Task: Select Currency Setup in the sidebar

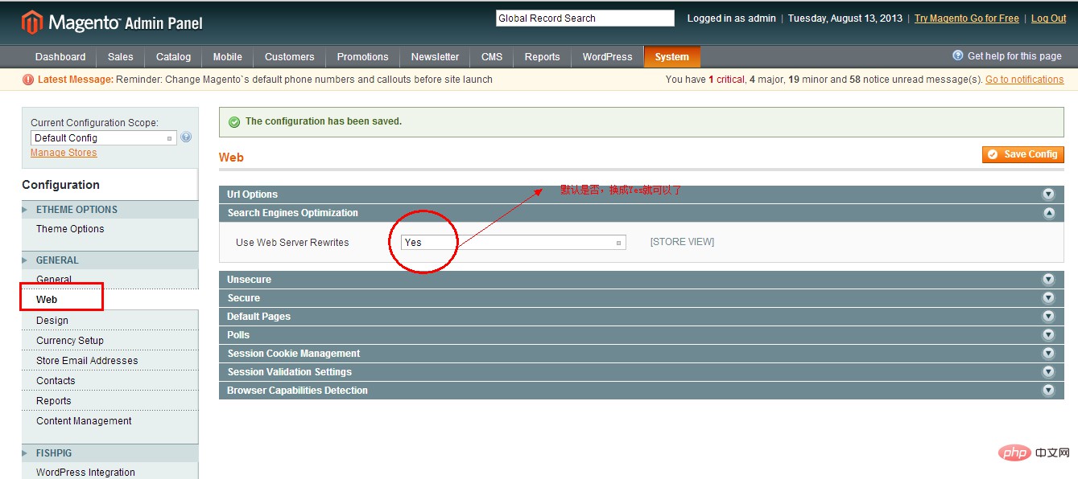Action: 70,341
